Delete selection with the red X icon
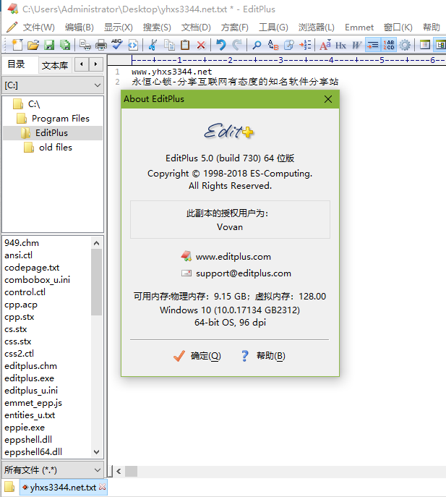This screenshot has width=446, height=497. (x=201, y=45)
